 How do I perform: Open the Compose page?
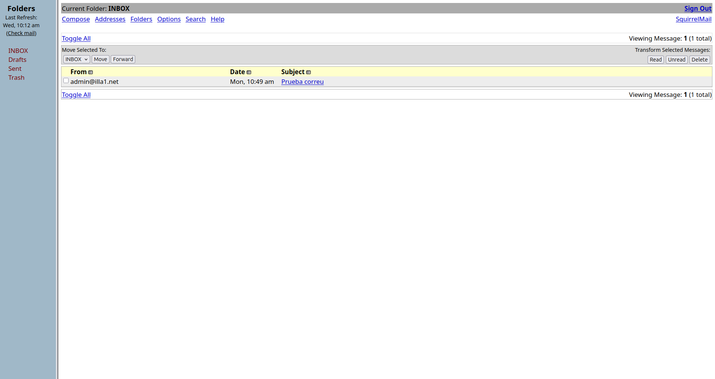(x=76, y=19)
